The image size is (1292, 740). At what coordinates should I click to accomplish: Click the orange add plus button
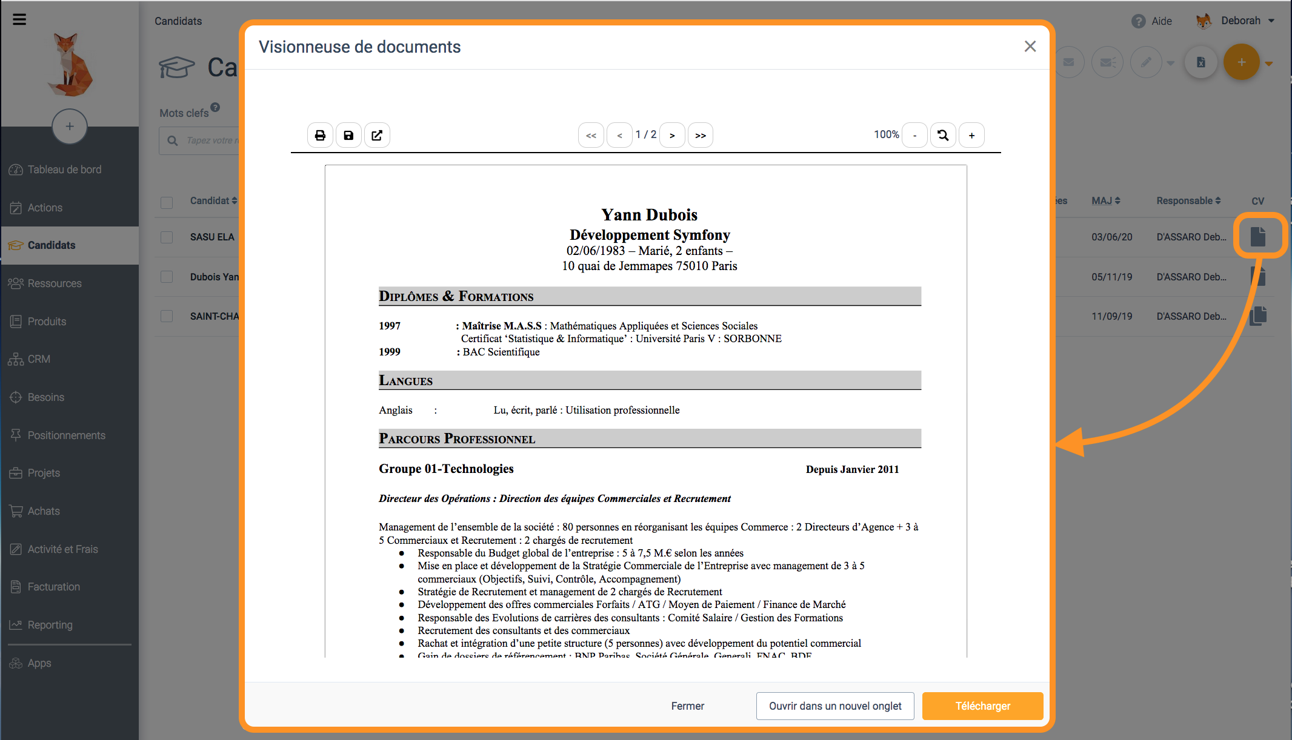[1242, 62]
